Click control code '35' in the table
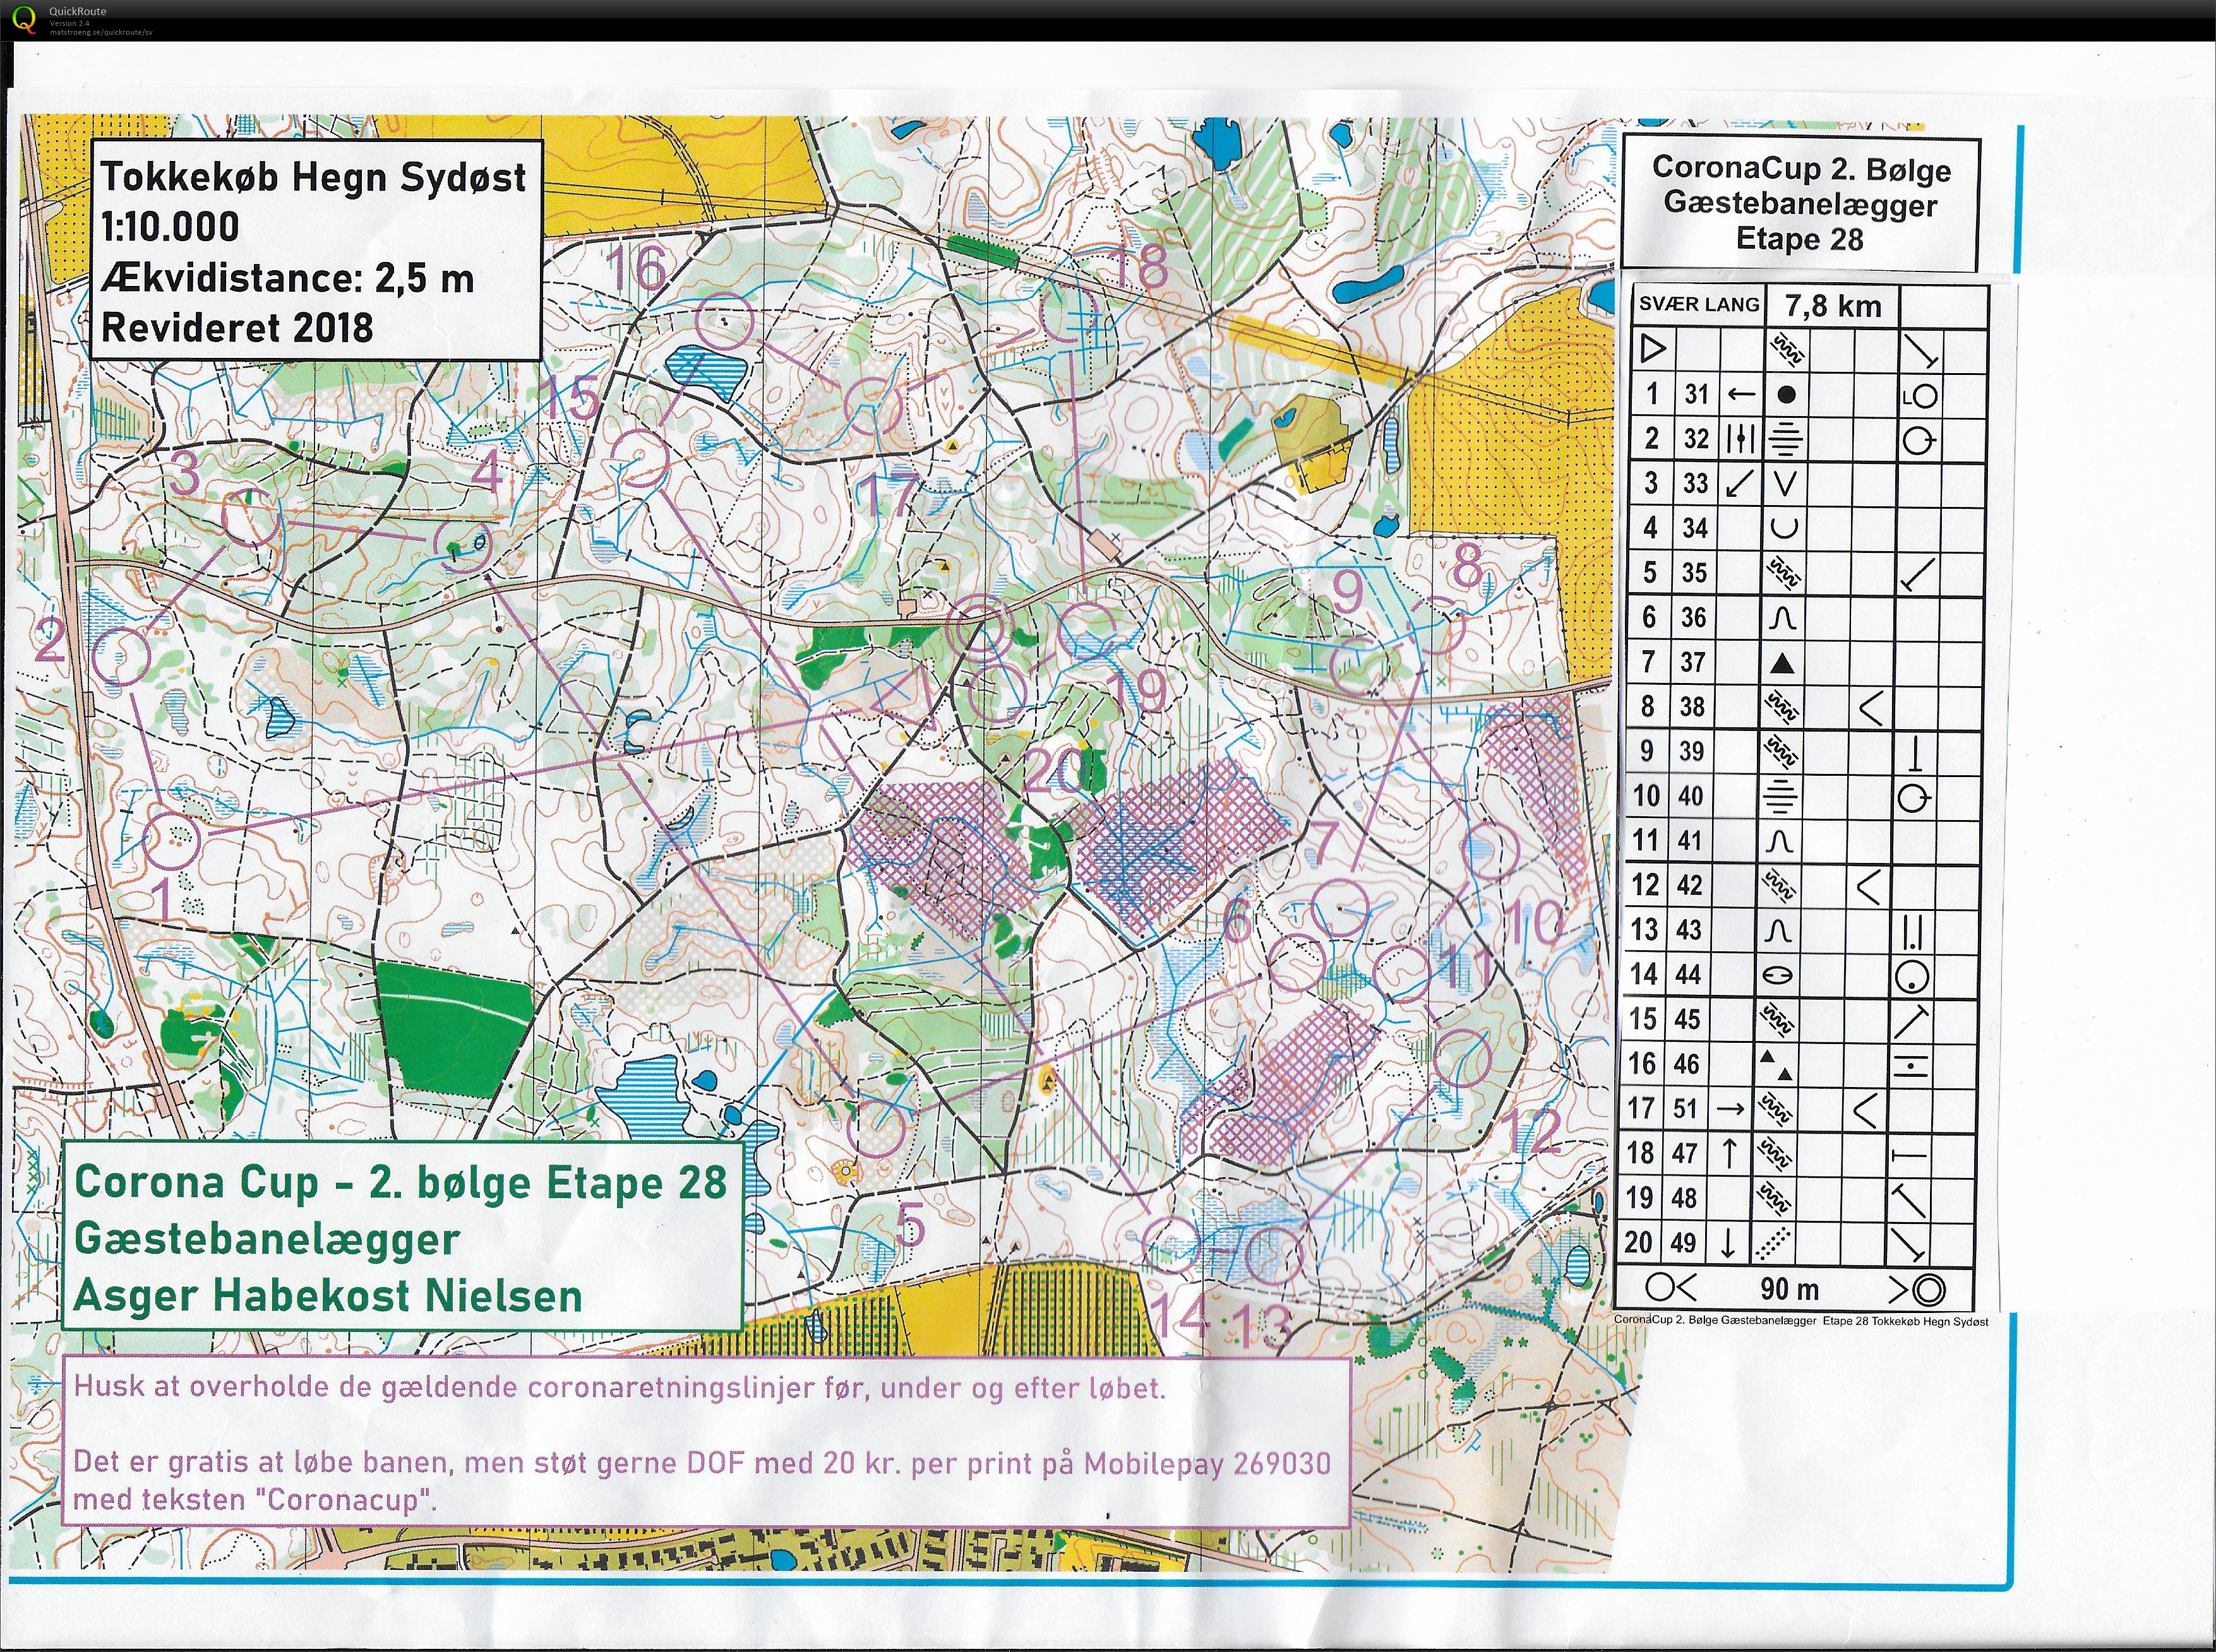The height and width of the screenshot is (1652, 2216). click(x=1694, y=572)
